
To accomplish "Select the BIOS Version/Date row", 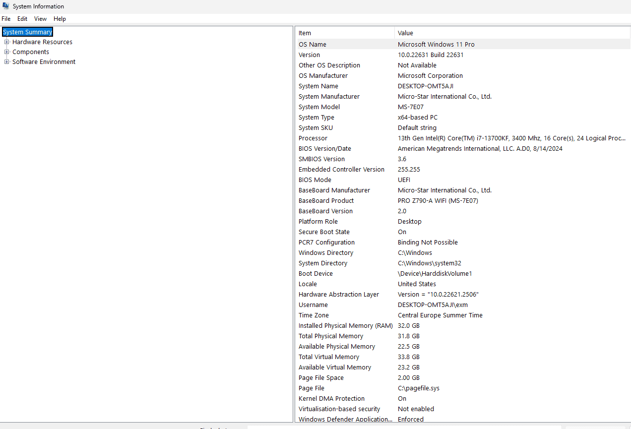I will click(463, 149).
